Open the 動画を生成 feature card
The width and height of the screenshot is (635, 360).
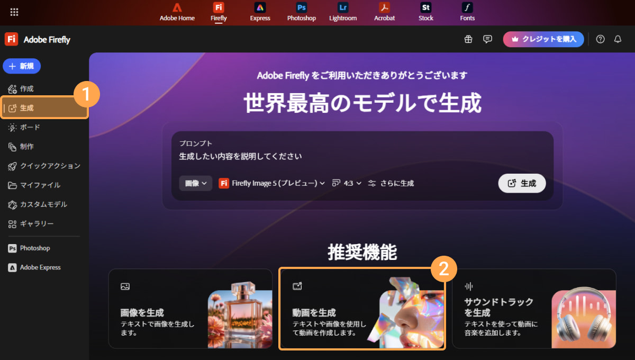point(362,309)
